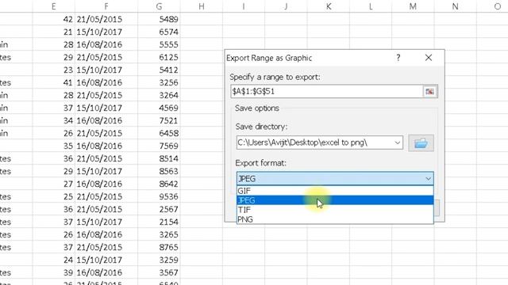Viewport: 508px width, 285px height.
Task: Select cell 23 in column E
Action: [x=53, y=70]
